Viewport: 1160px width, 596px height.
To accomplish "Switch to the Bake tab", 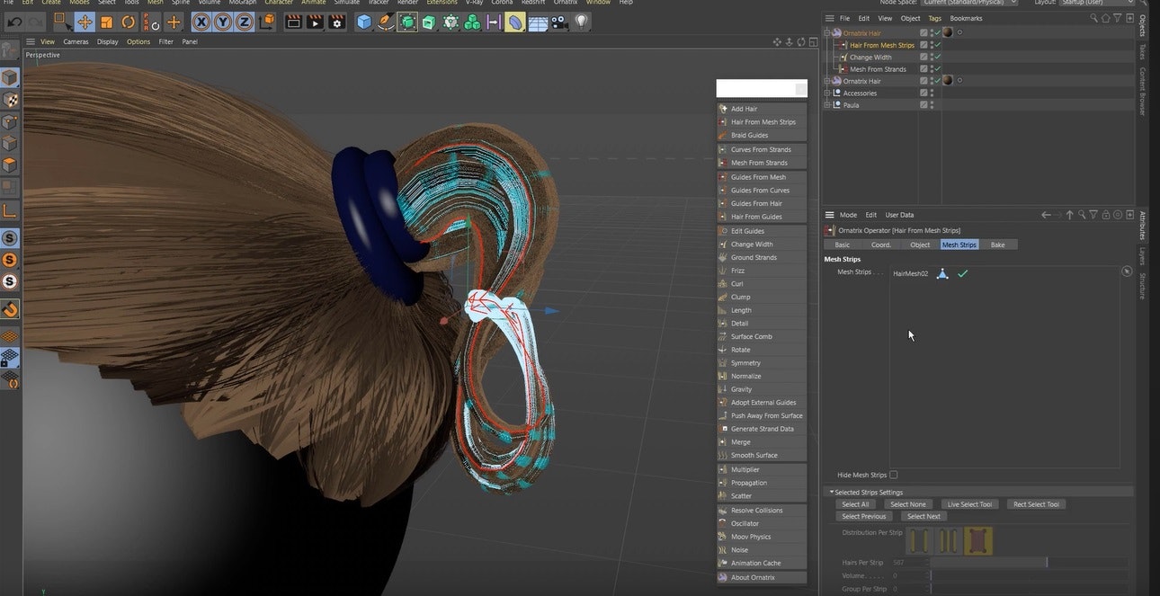I will click(998, 245).
